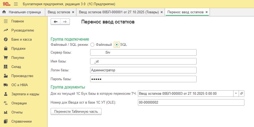Click the Перенести Табличную часть button

[x=76, y=112]
